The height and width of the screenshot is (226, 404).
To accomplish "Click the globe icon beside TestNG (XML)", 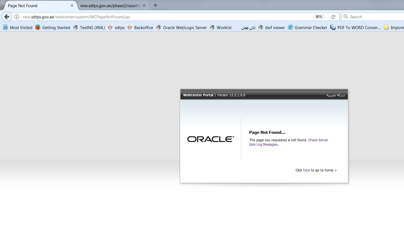I will [x=76, y=27].
